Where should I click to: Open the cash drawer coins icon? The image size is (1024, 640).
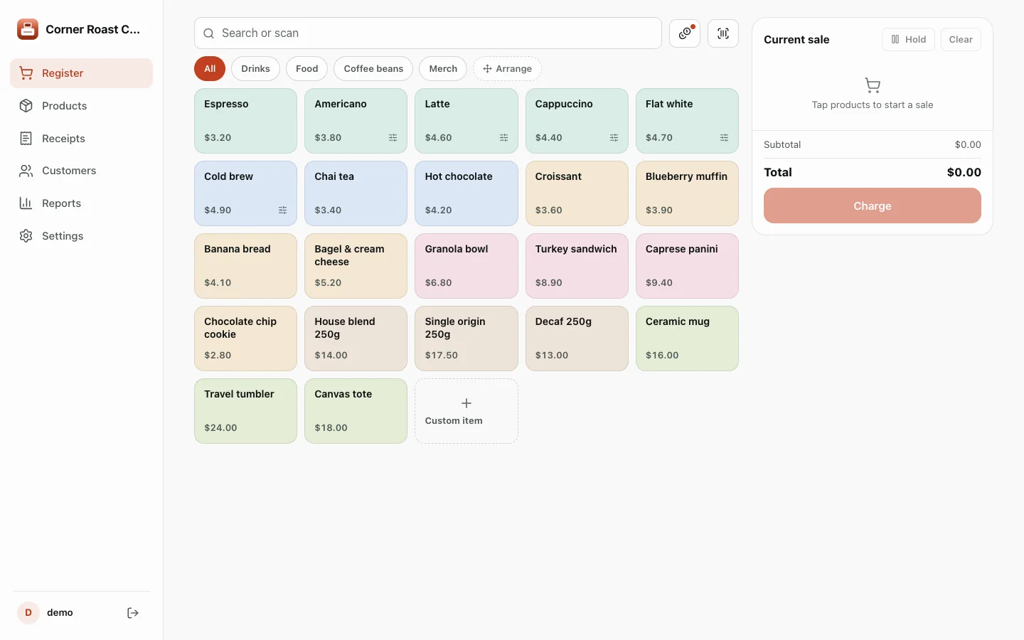[685, 33]
